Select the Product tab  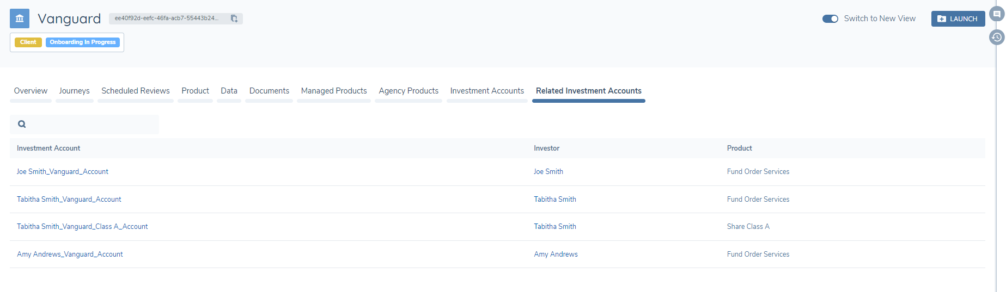[x=195, y=91]
